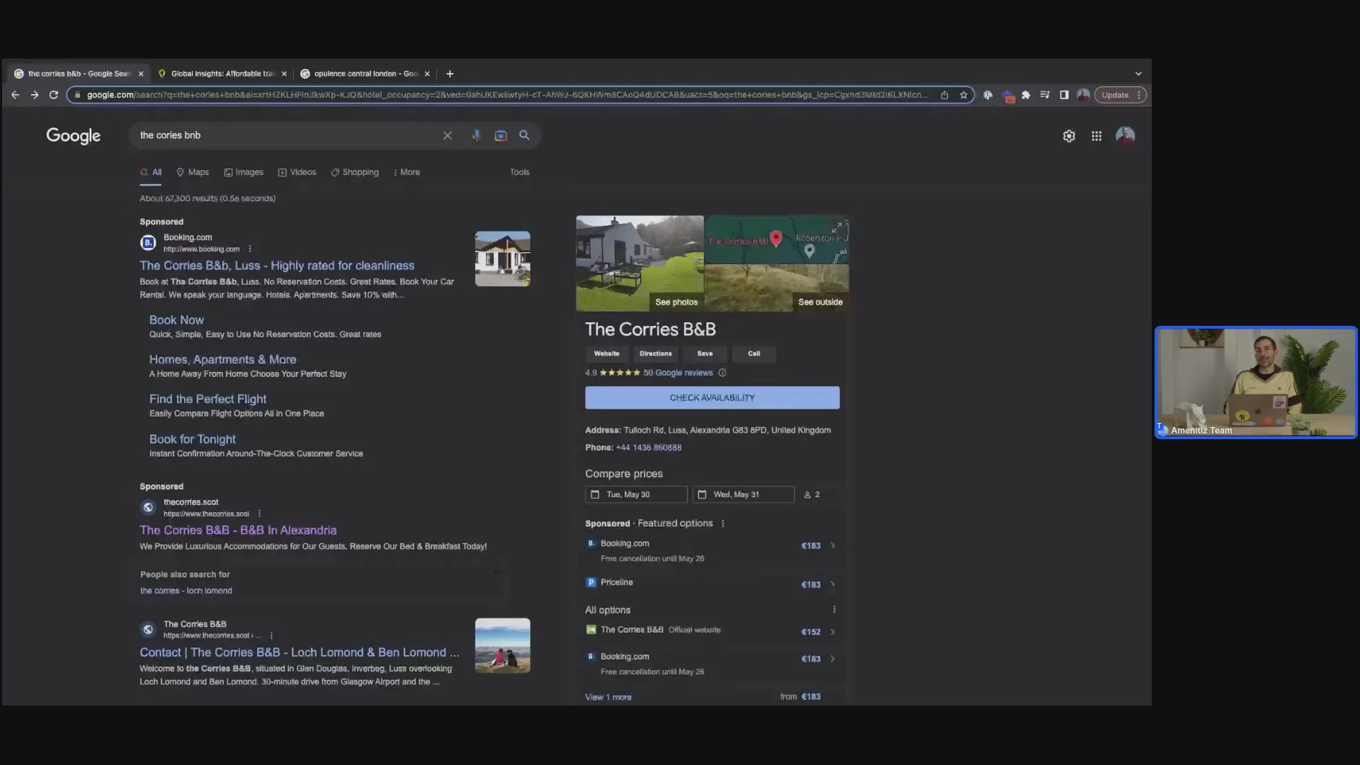Open The Corries B&b, Luss Booking.com ad
1360x765 pixels.
coord(277,266)
